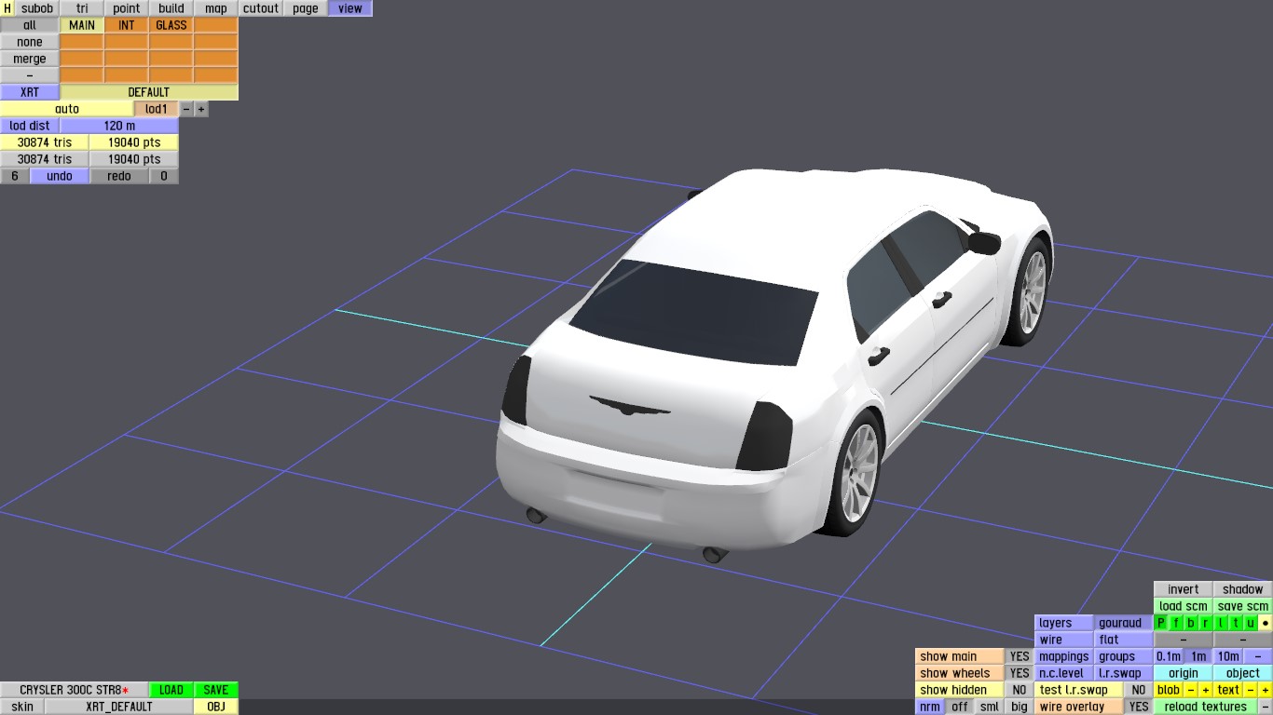Load a model with the LOAD button
The image size is (1273, 715).
171,690
